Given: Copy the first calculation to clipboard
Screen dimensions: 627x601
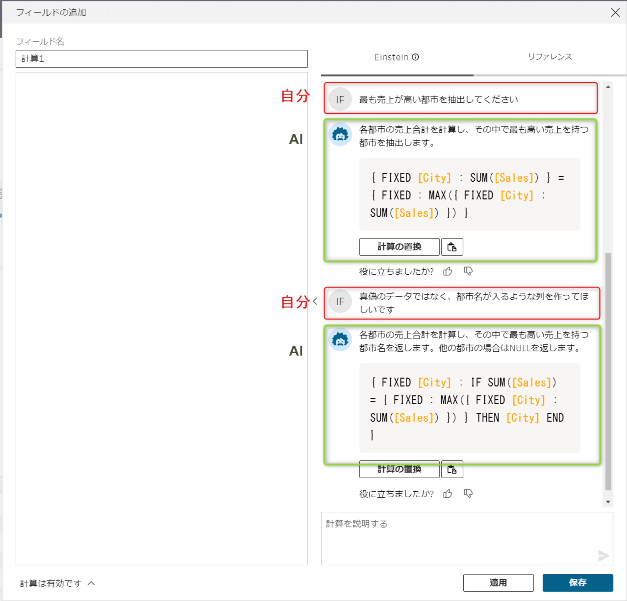Looking at the screenshot, I should tap(452, 247).
